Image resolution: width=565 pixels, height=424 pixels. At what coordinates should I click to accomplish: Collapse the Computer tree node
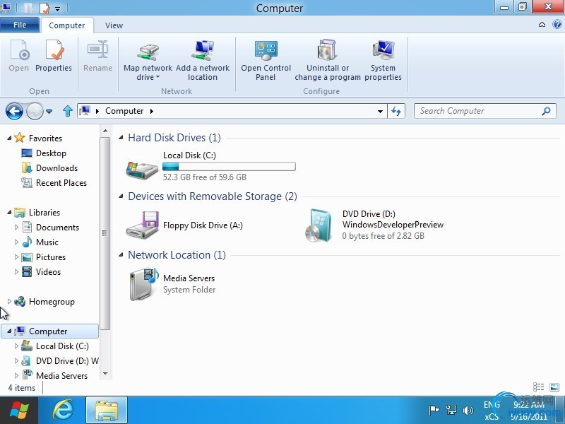point(9,331)
